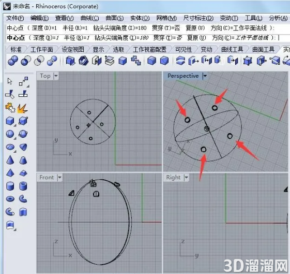Click the Join puzzle-pieces tool
Screen dimensions: 290x274
click(x=10, y=108)
